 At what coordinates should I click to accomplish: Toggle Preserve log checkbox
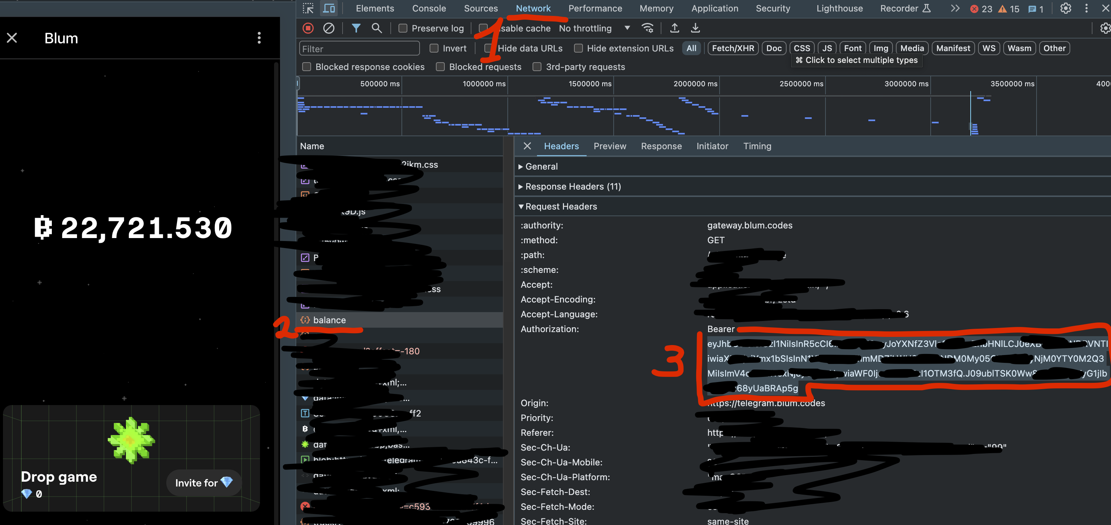coord(403,28)
